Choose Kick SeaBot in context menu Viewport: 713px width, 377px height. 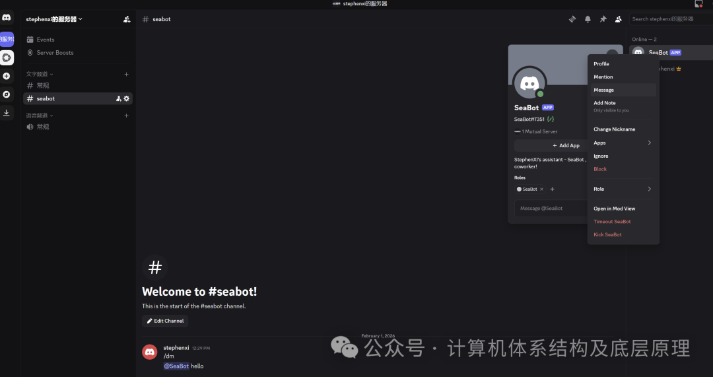(623, 234)
